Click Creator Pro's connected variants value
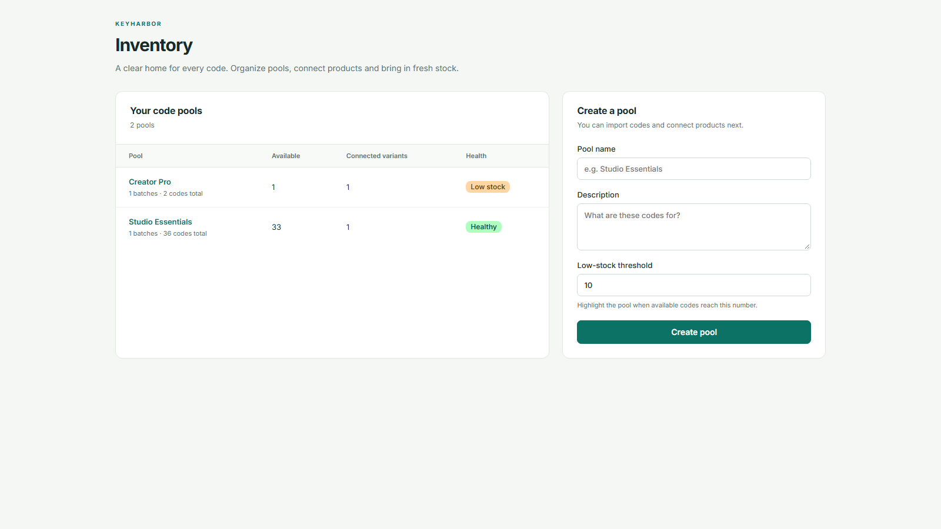Viewport: 941px width, 529px height. (x=348, y=187)
